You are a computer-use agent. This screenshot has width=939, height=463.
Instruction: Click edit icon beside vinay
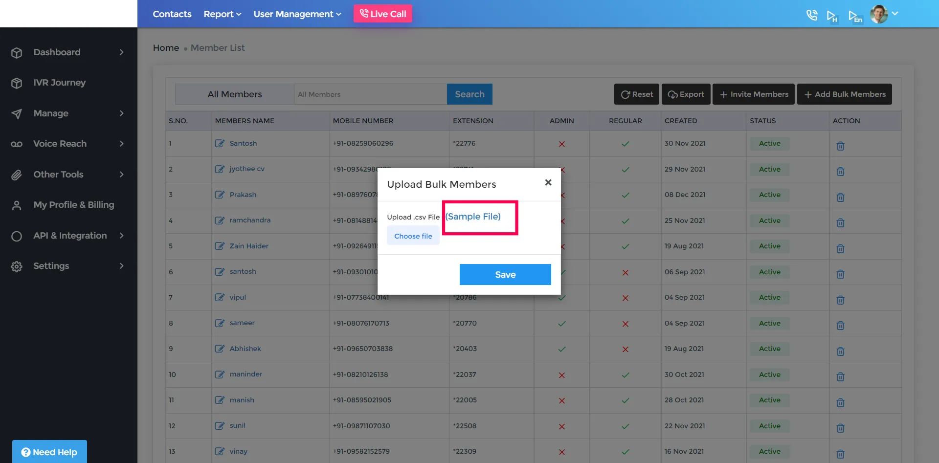220,451
